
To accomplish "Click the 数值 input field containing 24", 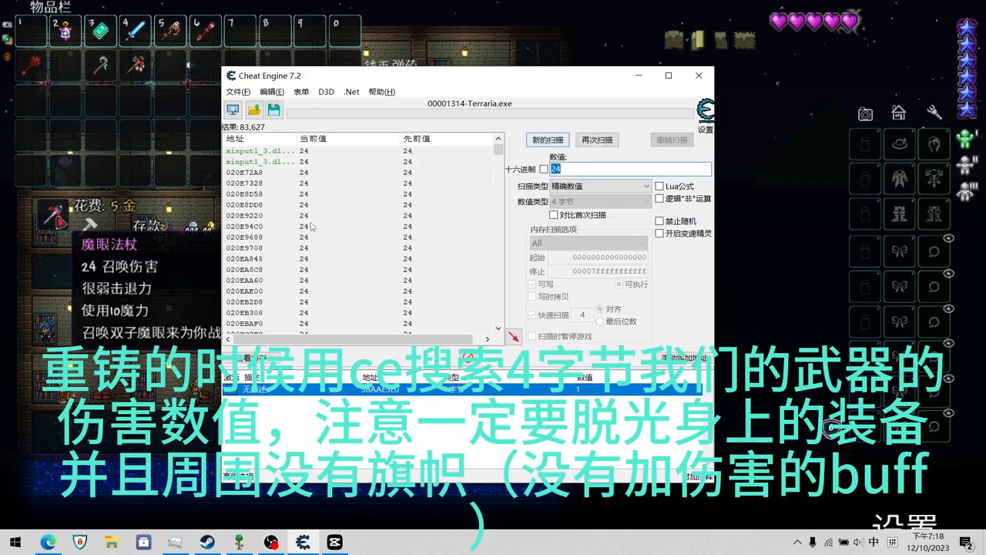I will [630, 169].
